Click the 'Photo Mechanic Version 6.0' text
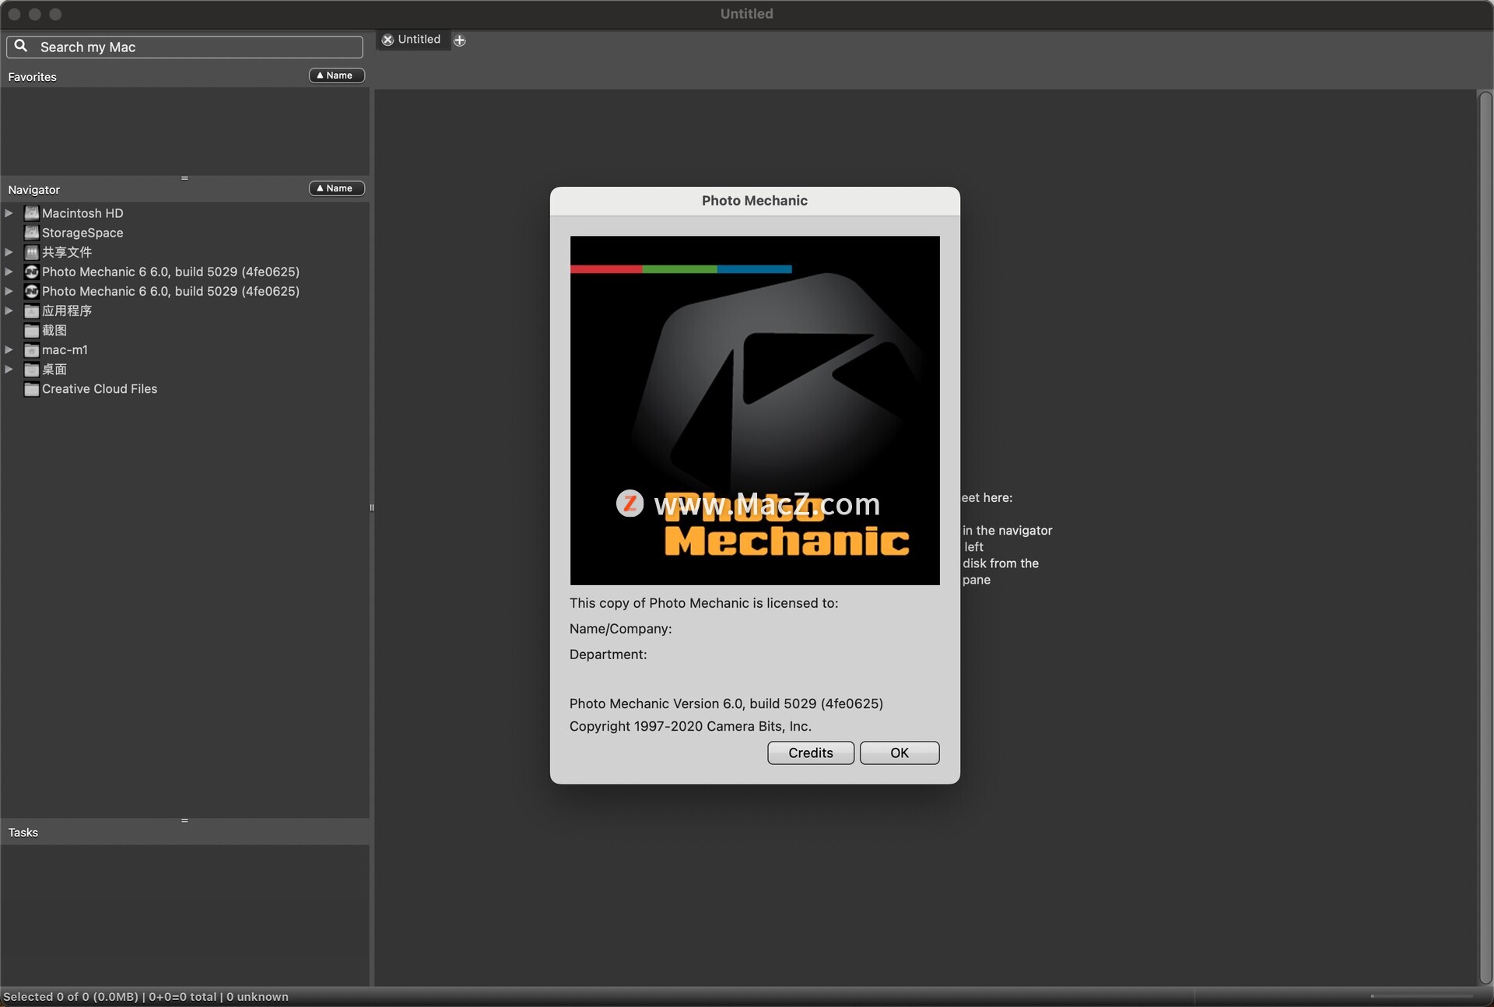This screenshot has width=1494, height=1007. [726, 703]
